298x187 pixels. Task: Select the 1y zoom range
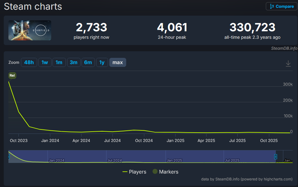102,63
